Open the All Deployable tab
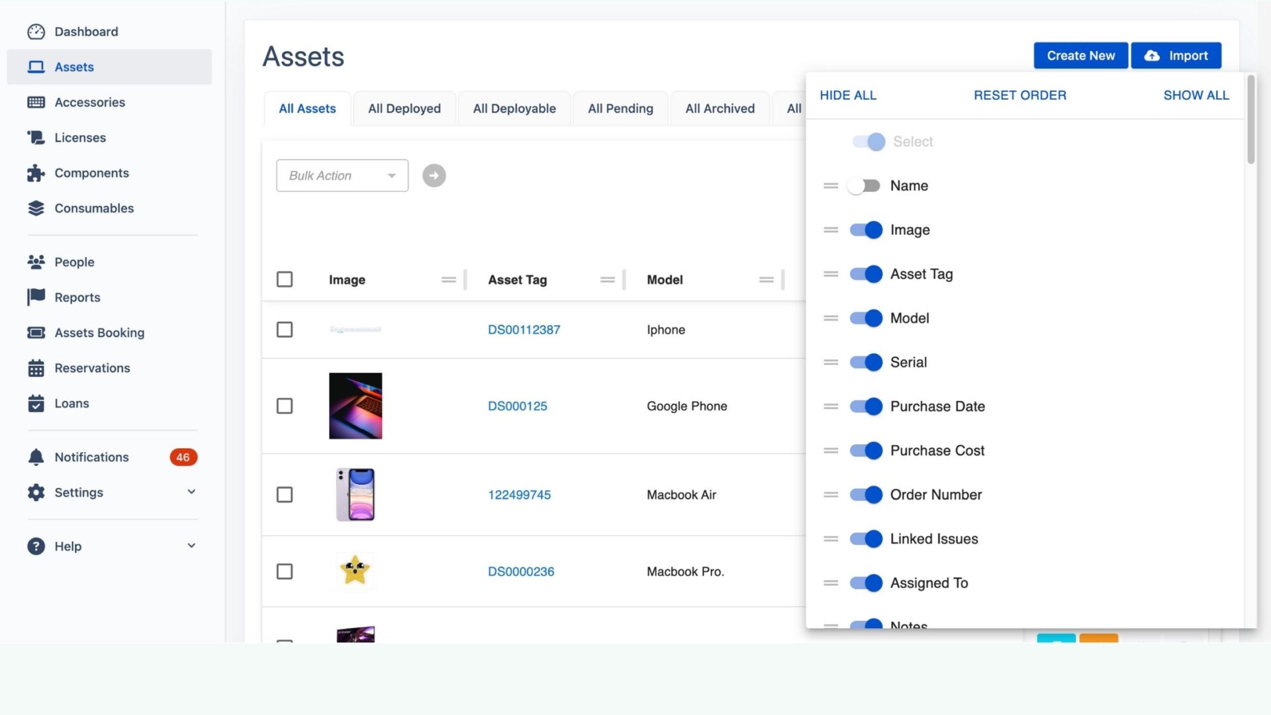Screen dimensions: 1271x715 pyautogui.click(x=514, y=109)
